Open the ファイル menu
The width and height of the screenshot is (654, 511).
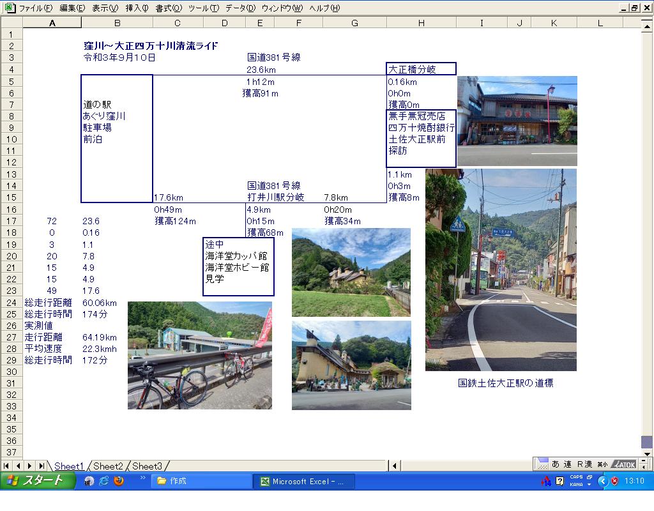[x=35, y=8]
